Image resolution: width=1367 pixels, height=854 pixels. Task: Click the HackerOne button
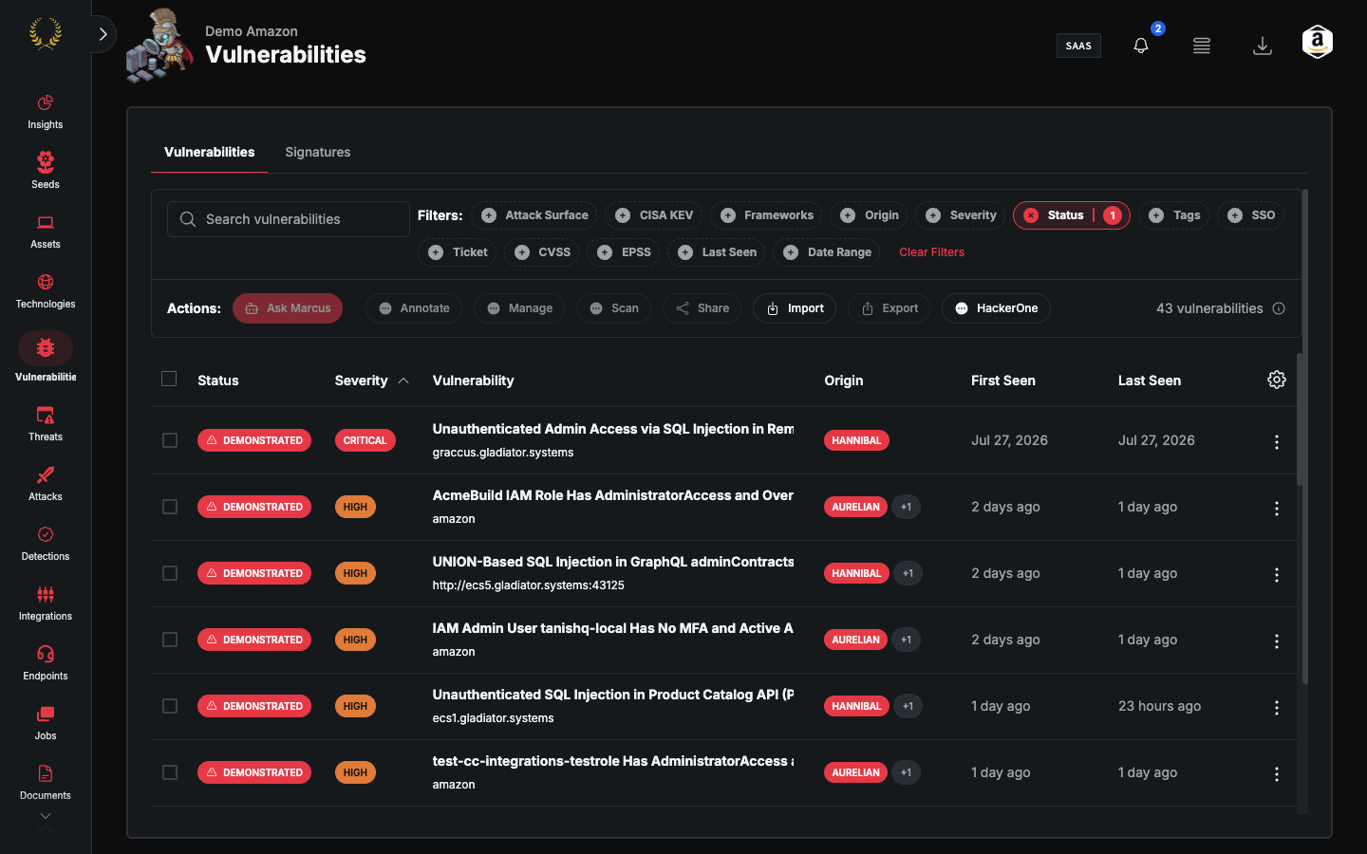point(996,308)
